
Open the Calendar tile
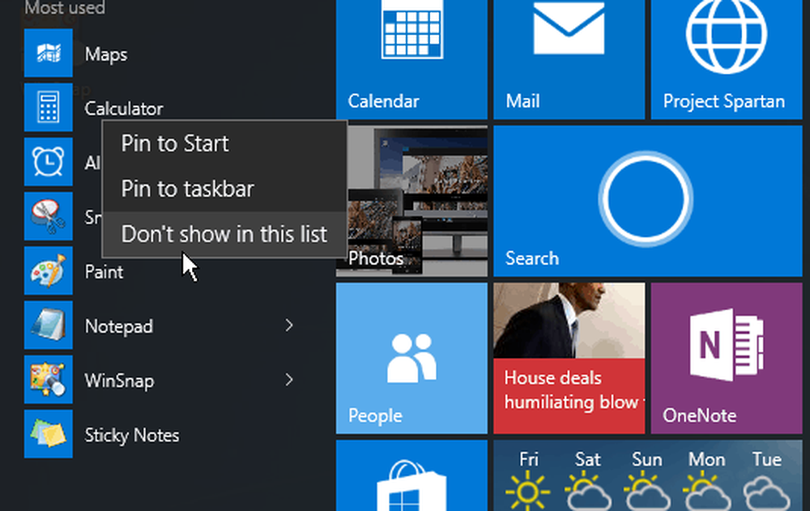tap(411, 59)
